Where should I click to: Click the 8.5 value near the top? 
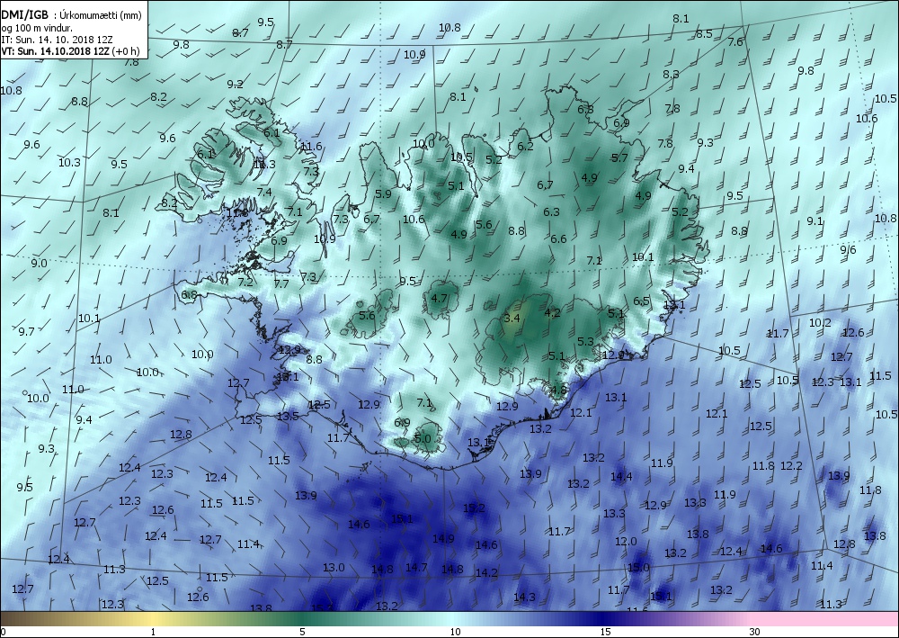point(704,34)
